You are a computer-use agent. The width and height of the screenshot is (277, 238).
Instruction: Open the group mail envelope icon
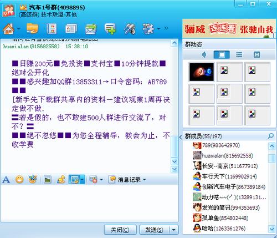click(x=91, y=29)
